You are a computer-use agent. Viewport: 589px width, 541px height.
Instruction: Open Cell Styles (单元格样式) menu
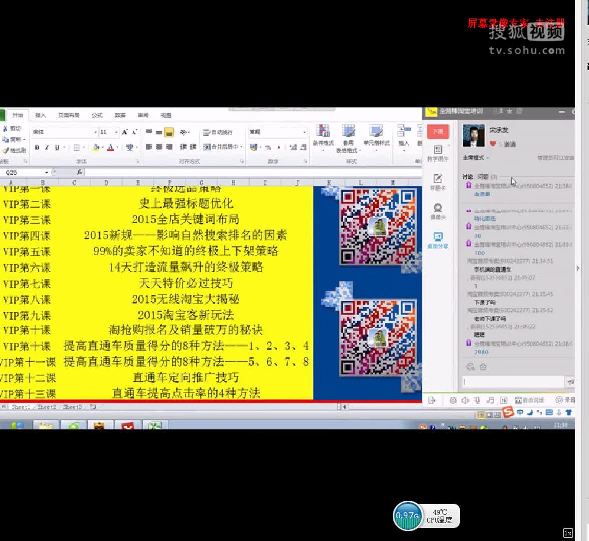click(376, 137)
